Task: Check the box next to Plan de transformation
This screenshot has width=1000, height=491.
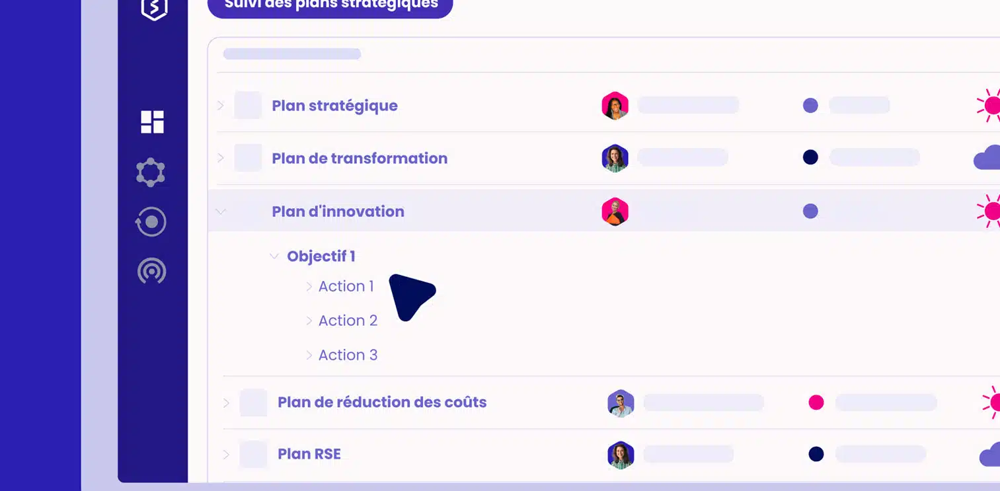Action: 248,158
